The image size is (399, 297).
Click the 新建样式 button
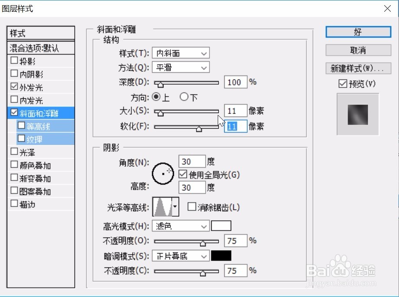click(357, 68)
